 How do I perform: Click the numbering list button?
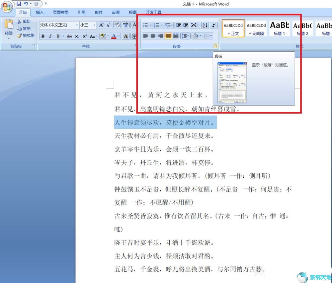156,26
